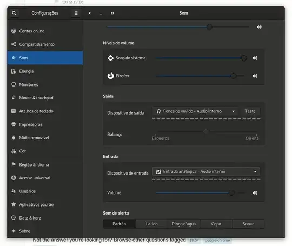This screenshot has height=246, width=292.
Task: Click the Contas online at-sign icon
Action: tap(14, 31)
